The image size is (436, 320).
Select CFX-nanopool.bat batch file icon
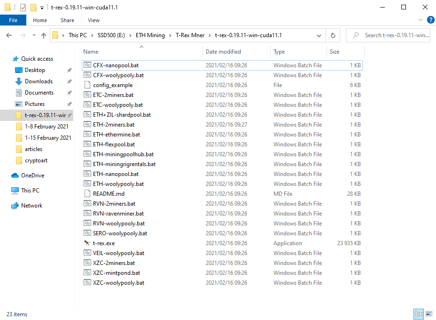pyautogui.click(x=87, y=65)
